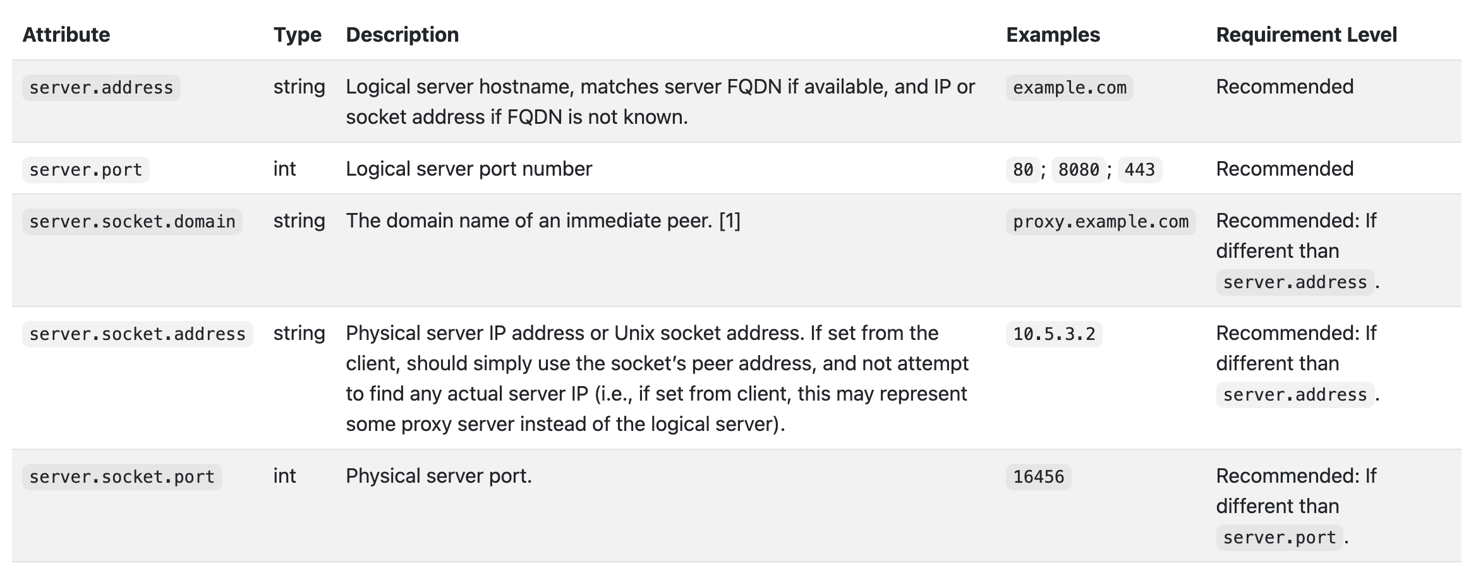
Task: Click the server.socket.address attribute
Action: click(137, 334)
